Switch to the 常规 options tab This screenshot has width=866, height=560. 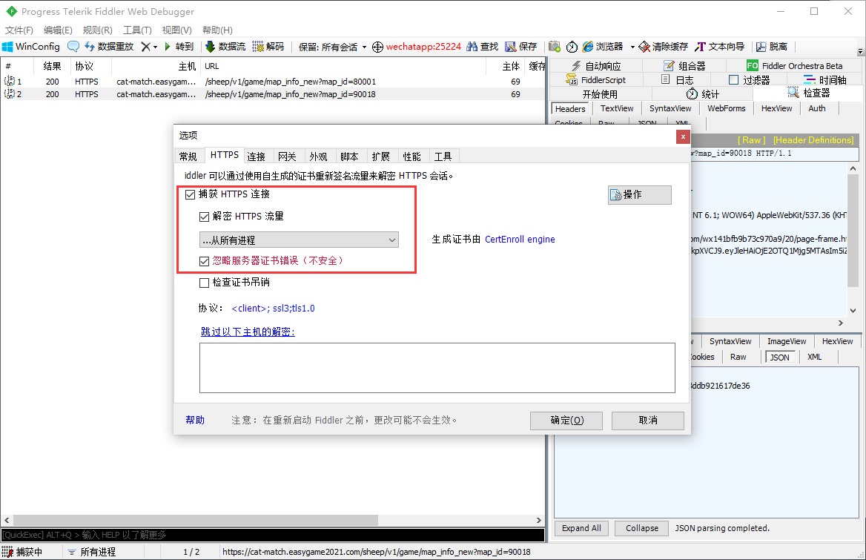pos(188,157)
